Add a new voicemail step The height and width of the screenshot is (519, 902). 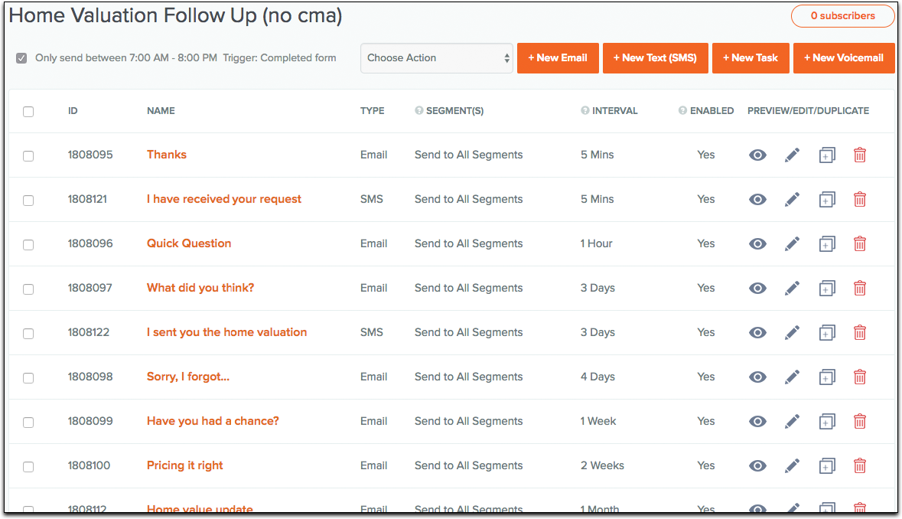tap(844, 58)
